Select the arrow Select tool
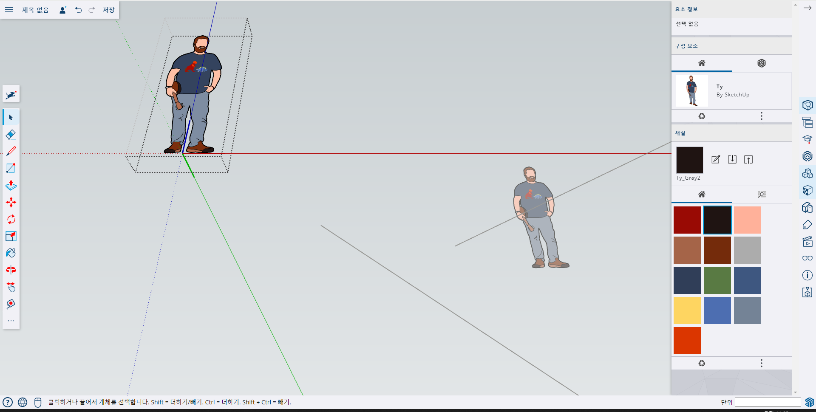816x412 pixels. (x=11, y=117)
